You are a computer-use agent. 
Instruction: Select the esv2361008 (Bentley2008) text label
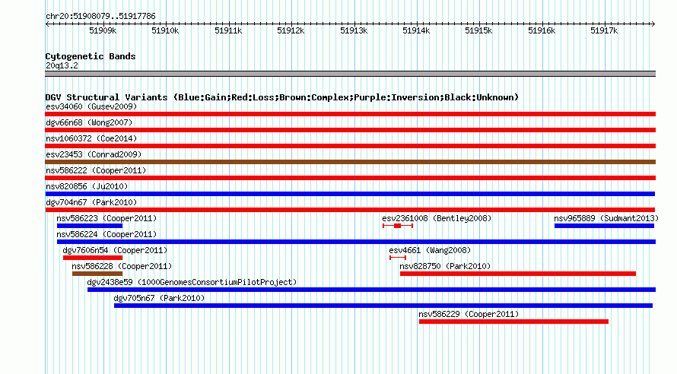(x=437, y=218)
